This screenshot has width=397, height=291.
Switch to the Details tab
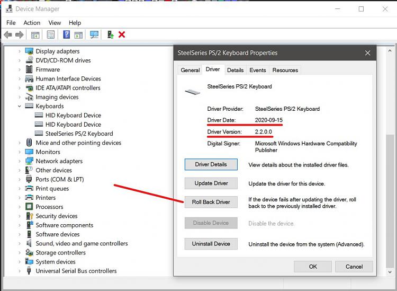click(235, 70)
